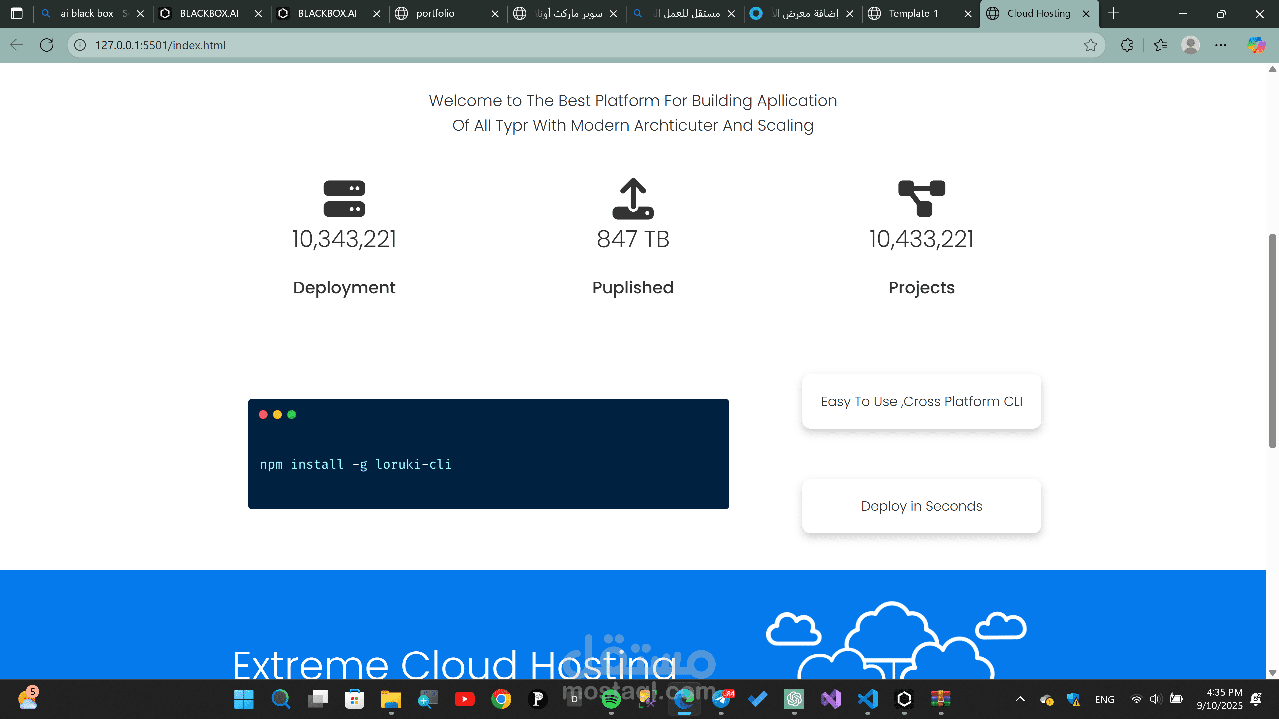
Task: Refresh the current page
Action: [x=47, y=45]
